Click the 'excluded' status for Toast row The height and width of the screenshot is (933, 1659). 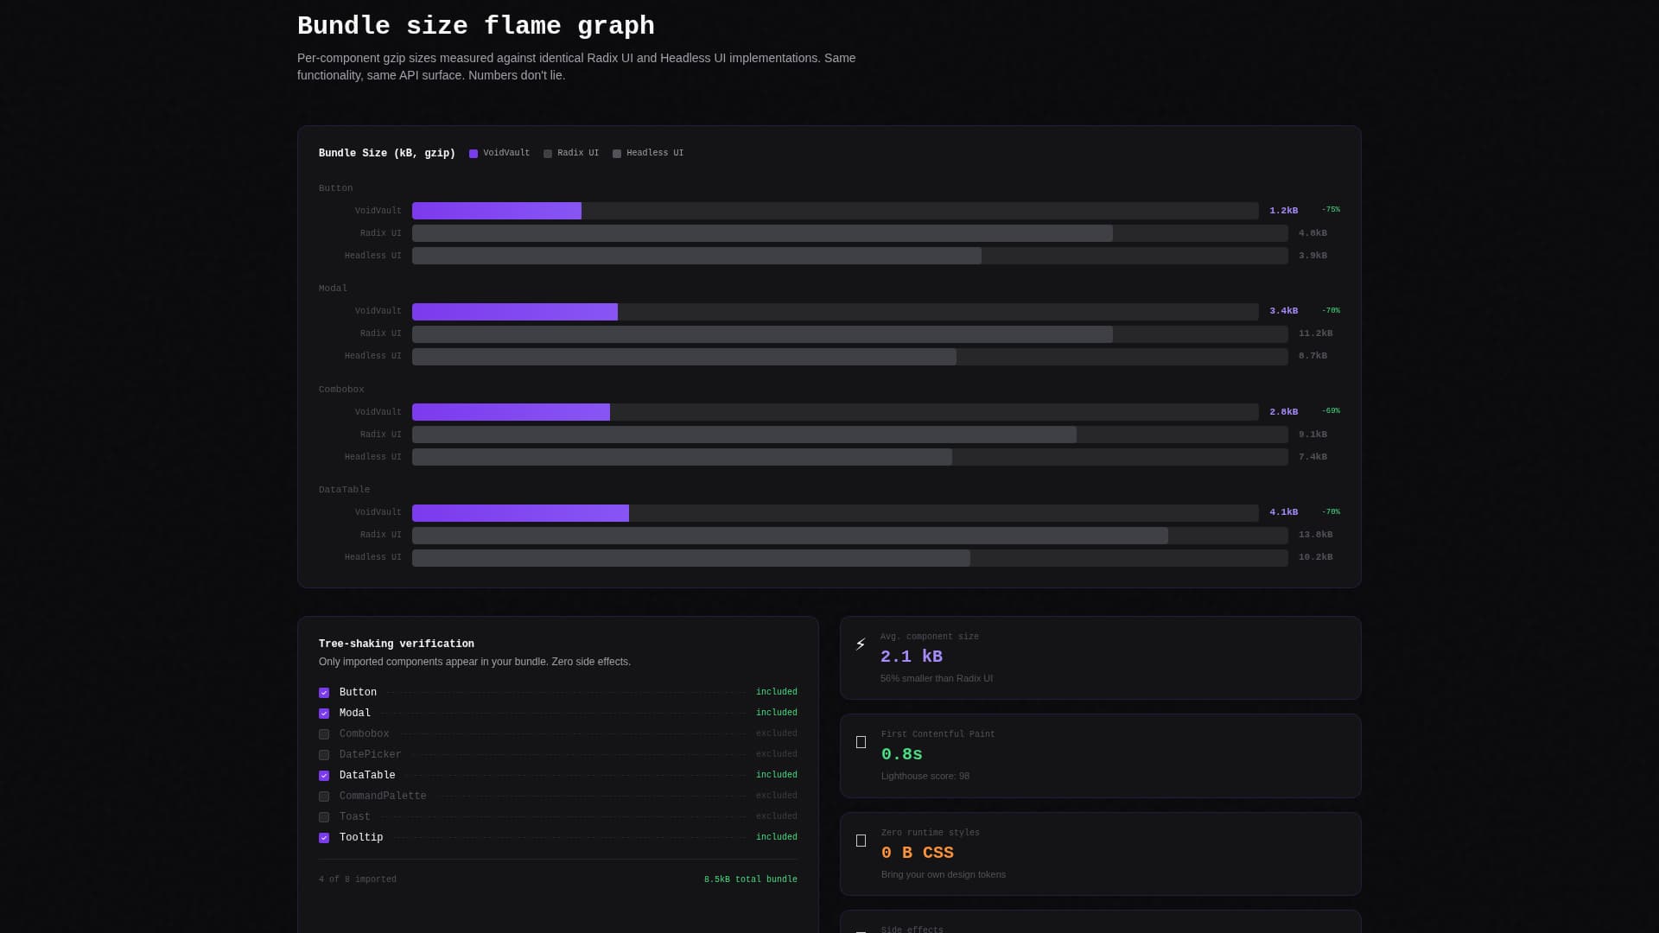point(777,816)
